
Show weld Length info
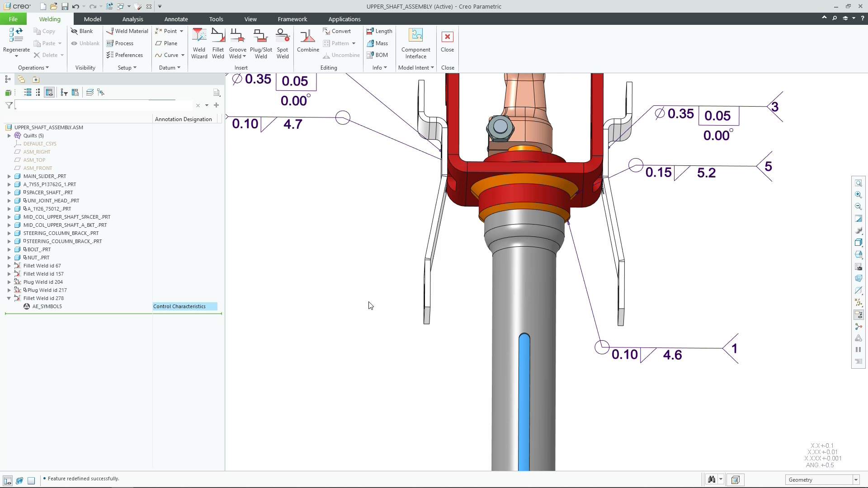379,31
